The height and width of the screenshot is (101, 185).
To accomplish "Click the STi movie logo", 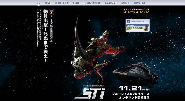I will (90, 93).
